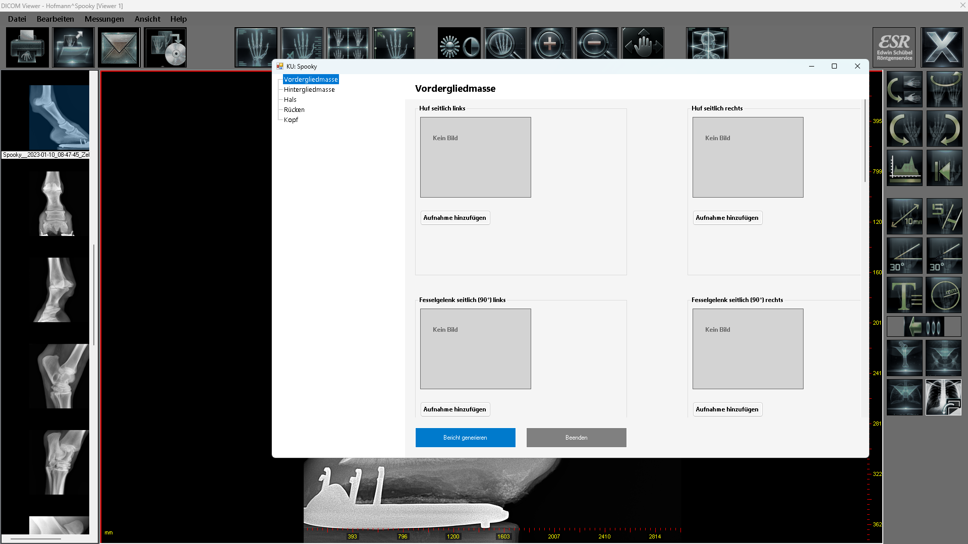The width and height of the screenshot is (968, 544).
Task: Click Kein Bild placeholder for Huf seitlich links
Action: click(x=476, y=157)
